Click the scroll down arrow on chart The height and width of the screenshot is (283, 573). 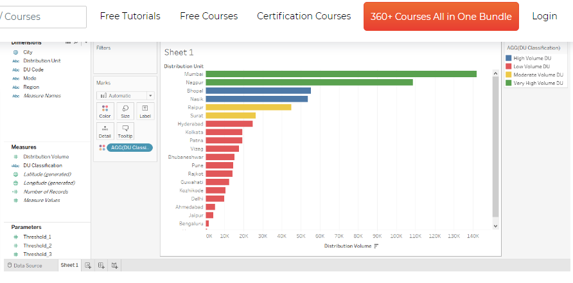tap(495, 226)
